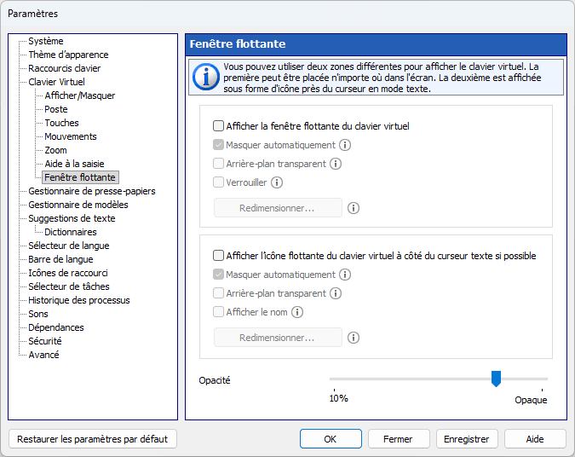Select Dictionnaires sub-item
The height and width of the screenshot is (457, 575).
pyautogui.click(x=71, y=232)
